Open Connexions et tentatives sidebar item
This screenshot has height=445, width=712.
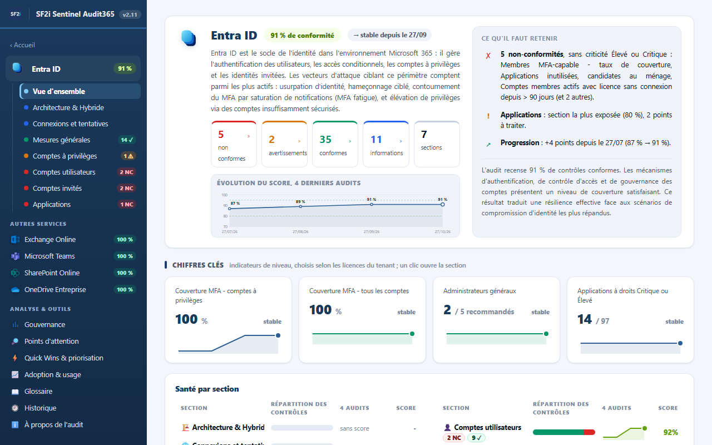point(80,124)
